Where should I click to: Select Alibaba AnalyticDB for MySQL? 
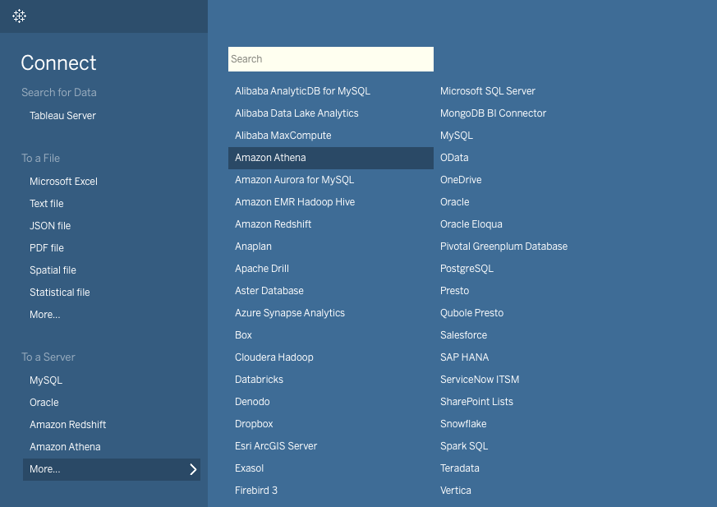303,91
